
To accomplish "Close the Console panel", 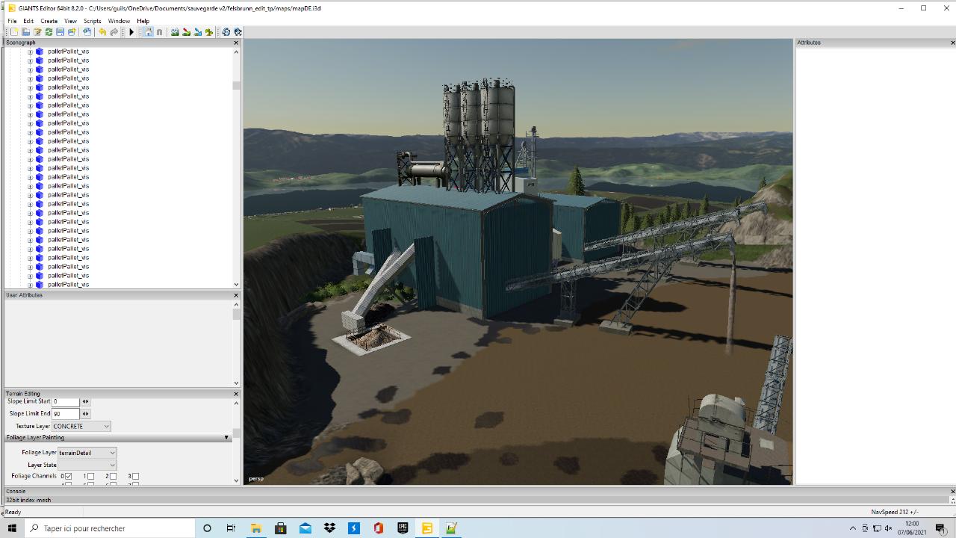I will pos(952,491).
